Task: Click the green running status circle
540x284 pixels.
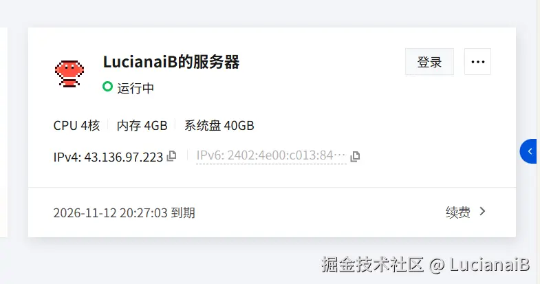Action: 107,87
